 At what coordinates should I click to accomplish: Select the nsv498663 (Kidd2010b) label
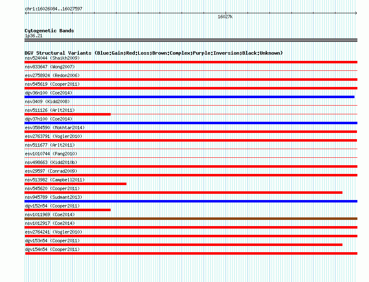[51, 162]
